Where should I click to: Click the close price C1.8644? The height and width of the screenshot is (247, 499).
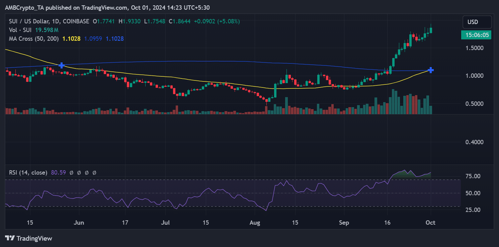180,21
